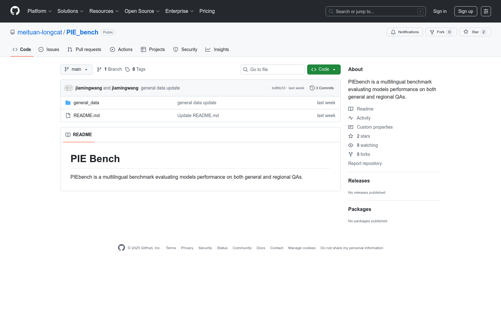The image size is (501, 313).
Task: Open the Platform dropdown menu
Action: [x=40, y=11]
